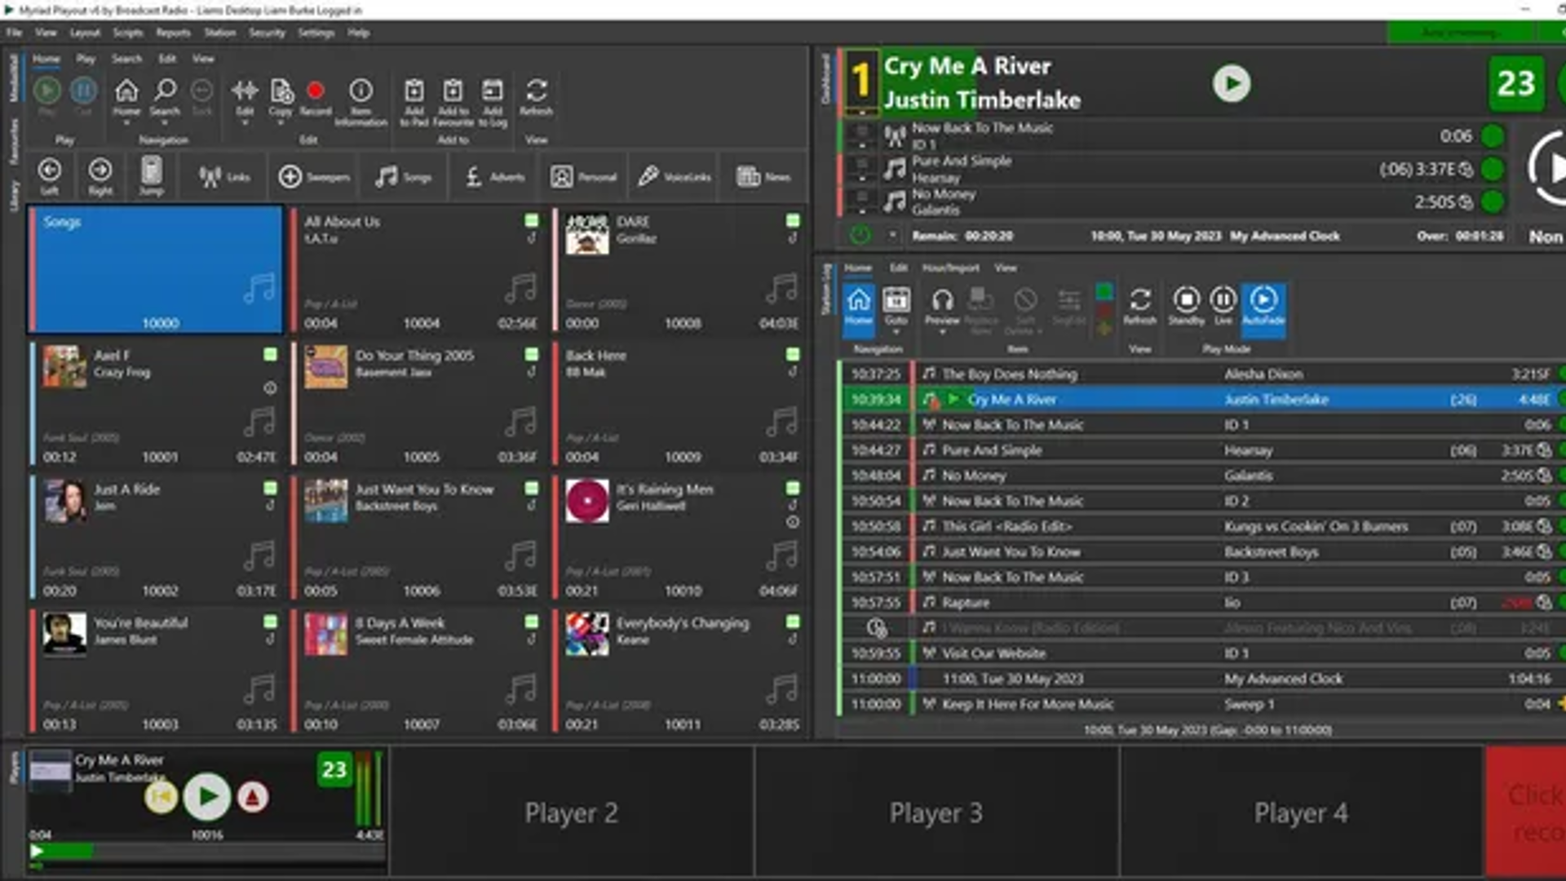Show the Adverts category

494,176
